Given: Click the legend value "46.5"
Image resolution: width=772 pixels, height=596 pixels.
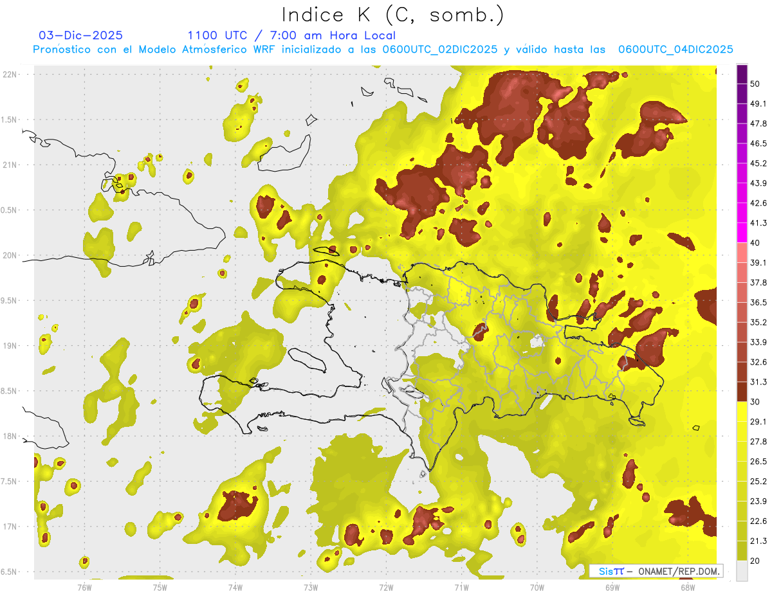Looking at the screenshot, I should pyautogui.click(x=758, y=143).
